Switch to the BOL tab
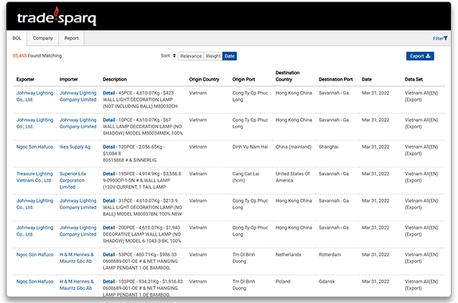This screenshot has height=303, width=458. click(x=17, y=38)
